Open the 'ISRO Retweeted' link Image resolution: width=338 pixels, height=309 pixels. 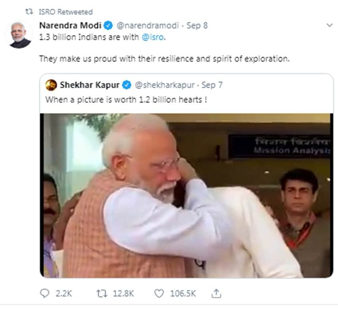pyautogui.click(x=66, y=12)
